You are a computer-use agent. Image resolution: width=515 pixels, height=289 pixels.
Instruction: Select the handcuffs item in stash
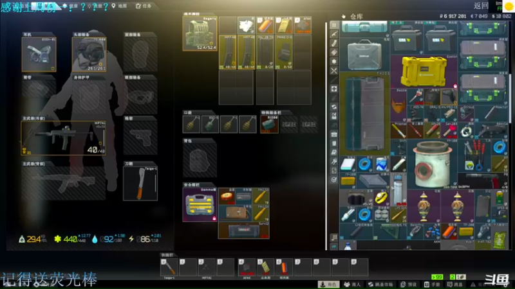[465, 130]
